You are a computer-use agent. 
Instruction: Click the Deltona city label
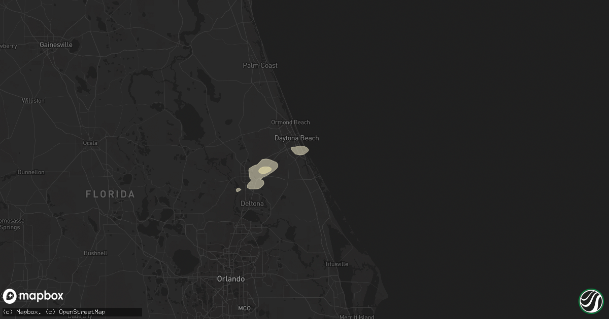click(x=252, y=203)
